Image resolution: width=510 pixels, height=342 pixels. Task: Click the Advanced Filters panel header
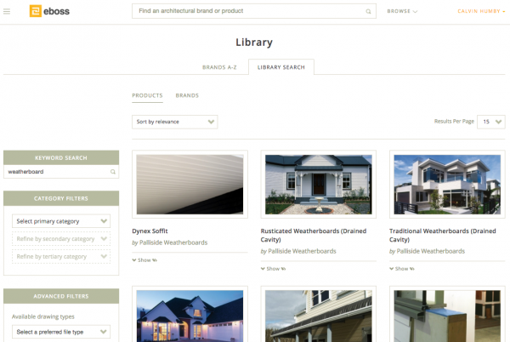[x=61, y=296]
